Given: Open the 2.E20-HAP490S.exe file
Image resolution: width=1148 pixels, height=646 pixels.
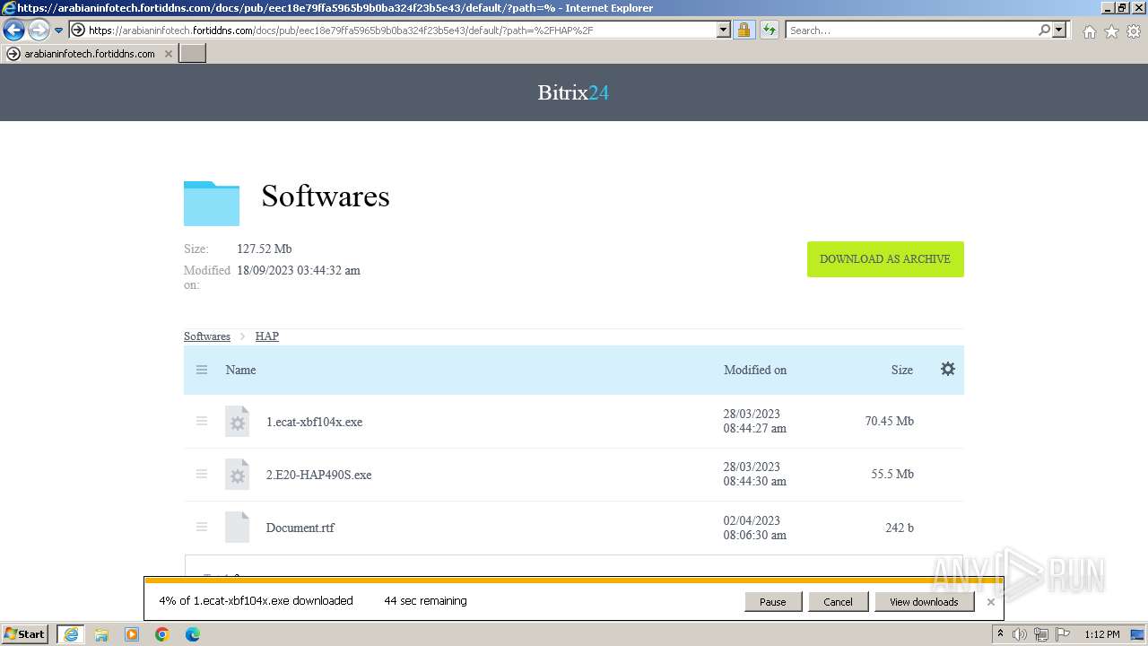Looking at the screenshot, I should point(318,475).
